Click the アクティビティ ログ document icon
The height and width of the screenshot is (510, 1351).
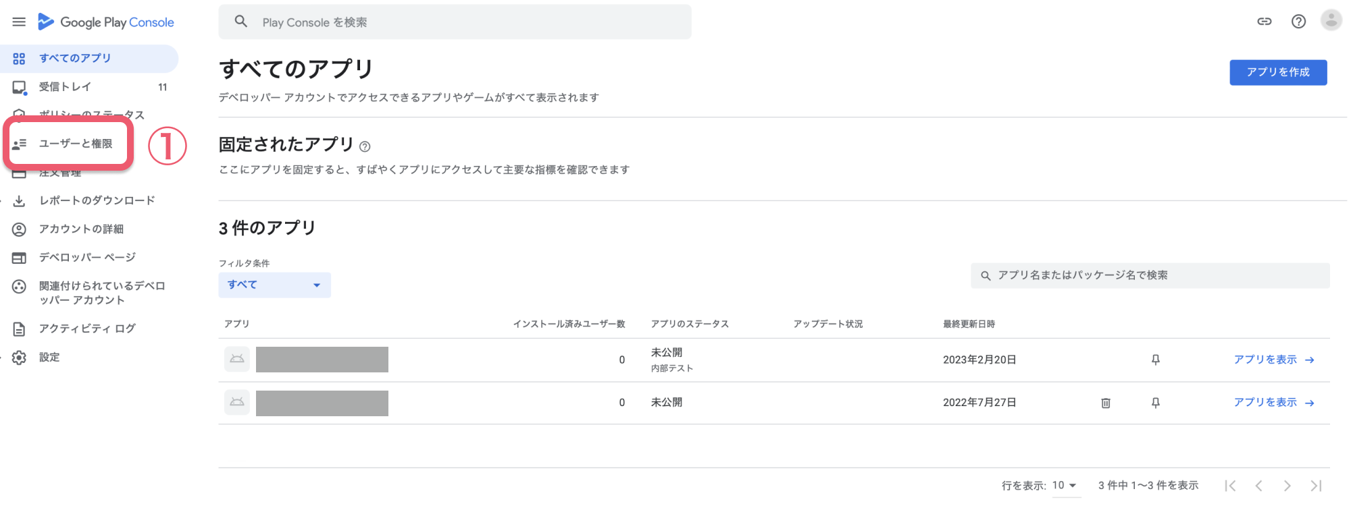point(19,329)
